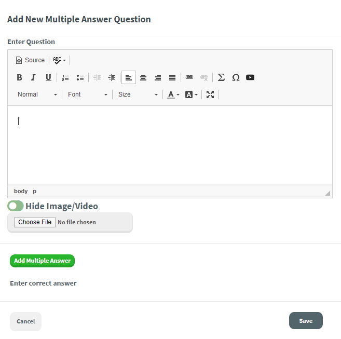Embed a YouTube video
341x339 pixels.
[250, 77]
